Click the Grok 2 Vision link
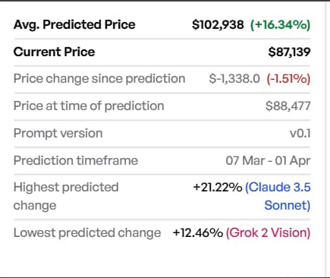 coord(268,232)
